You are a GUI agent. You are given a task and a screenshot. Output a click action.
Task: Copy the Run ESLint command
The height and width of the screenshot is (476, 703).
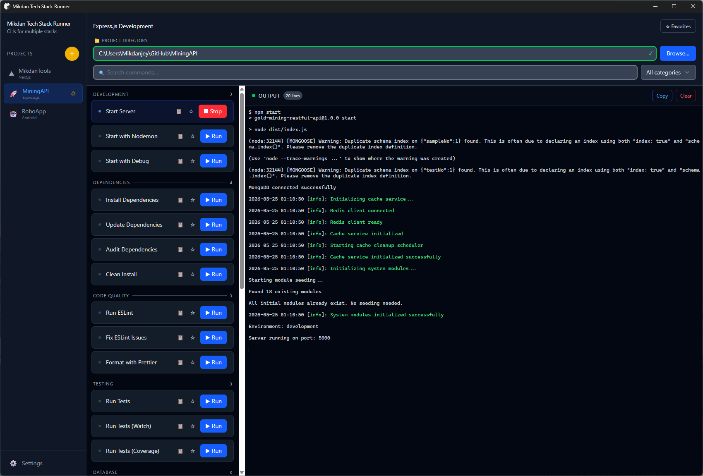(180, 313)
